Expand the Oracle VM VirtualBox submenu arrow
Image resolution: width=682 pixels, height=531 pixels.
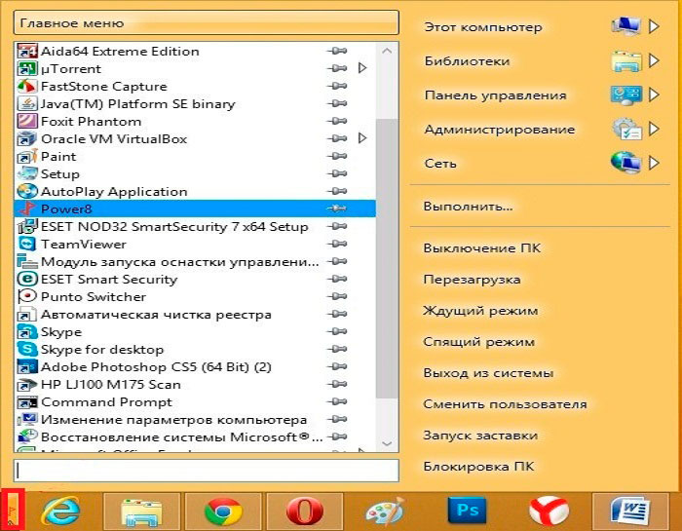[362, 138]
